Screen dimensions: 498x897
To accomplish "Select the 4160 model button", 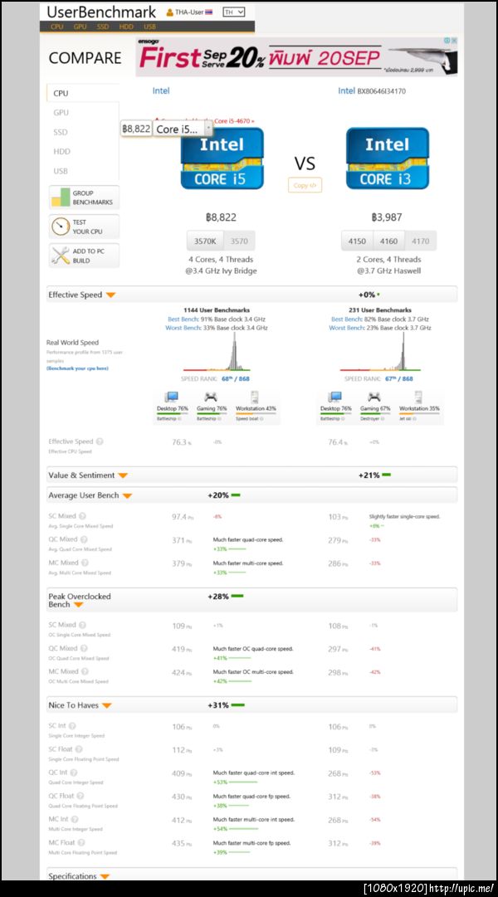I will tap(388, 241).
